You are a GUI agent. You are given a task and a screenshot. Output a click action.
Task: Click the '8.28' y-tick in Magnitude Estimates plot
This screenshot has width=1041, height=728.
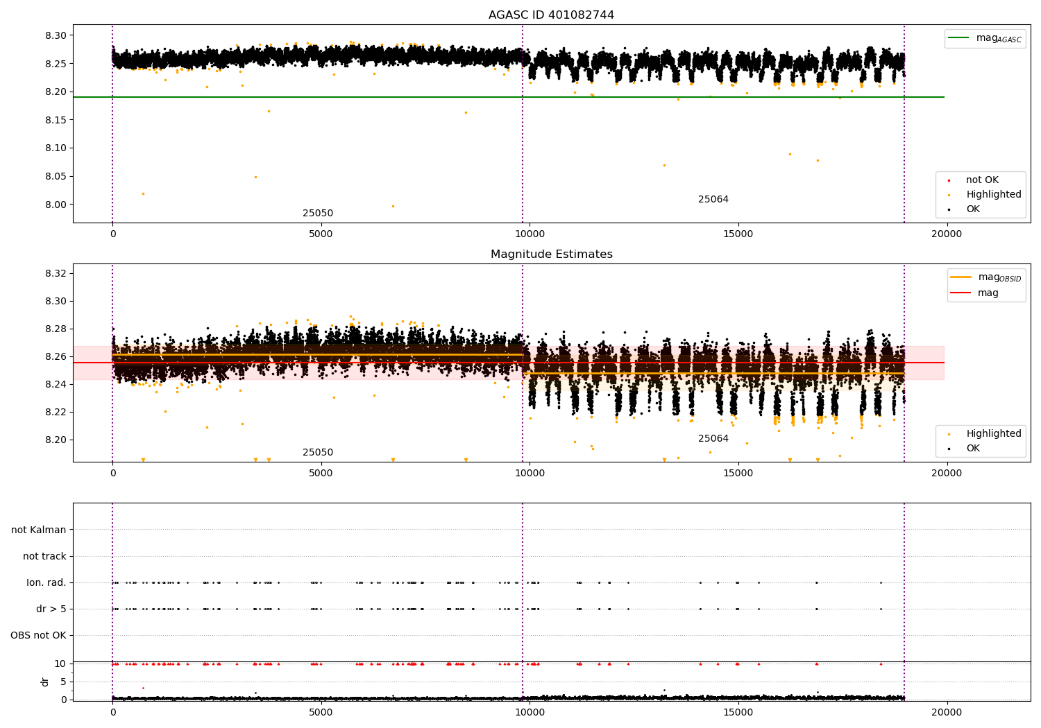[57, 329]
